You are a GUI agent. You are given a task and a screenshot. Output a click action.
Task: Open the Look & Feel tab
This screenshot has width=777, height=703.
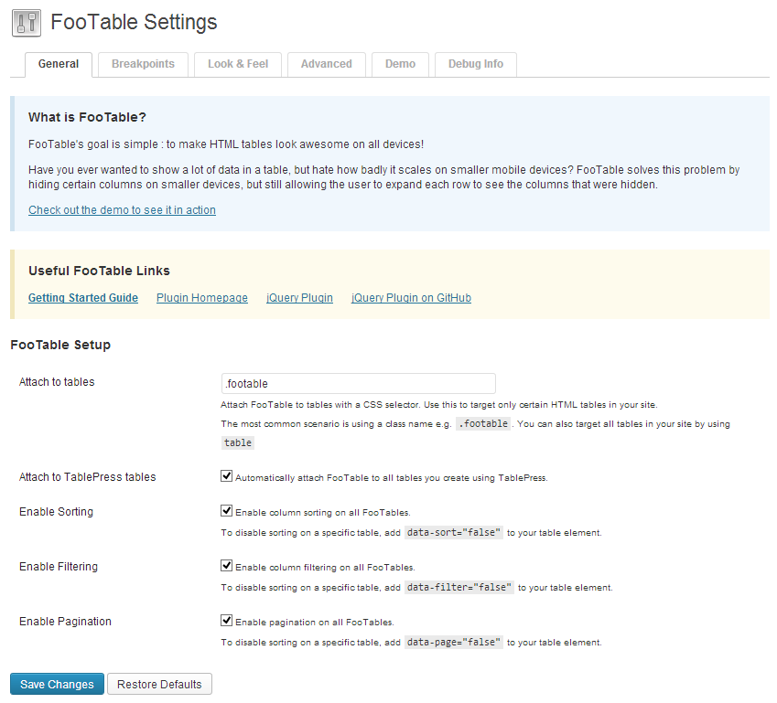[x=238, y=64]
